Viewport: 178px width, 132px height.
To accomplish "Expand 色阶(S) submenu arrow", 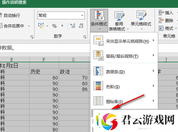I will coord(154,86).
